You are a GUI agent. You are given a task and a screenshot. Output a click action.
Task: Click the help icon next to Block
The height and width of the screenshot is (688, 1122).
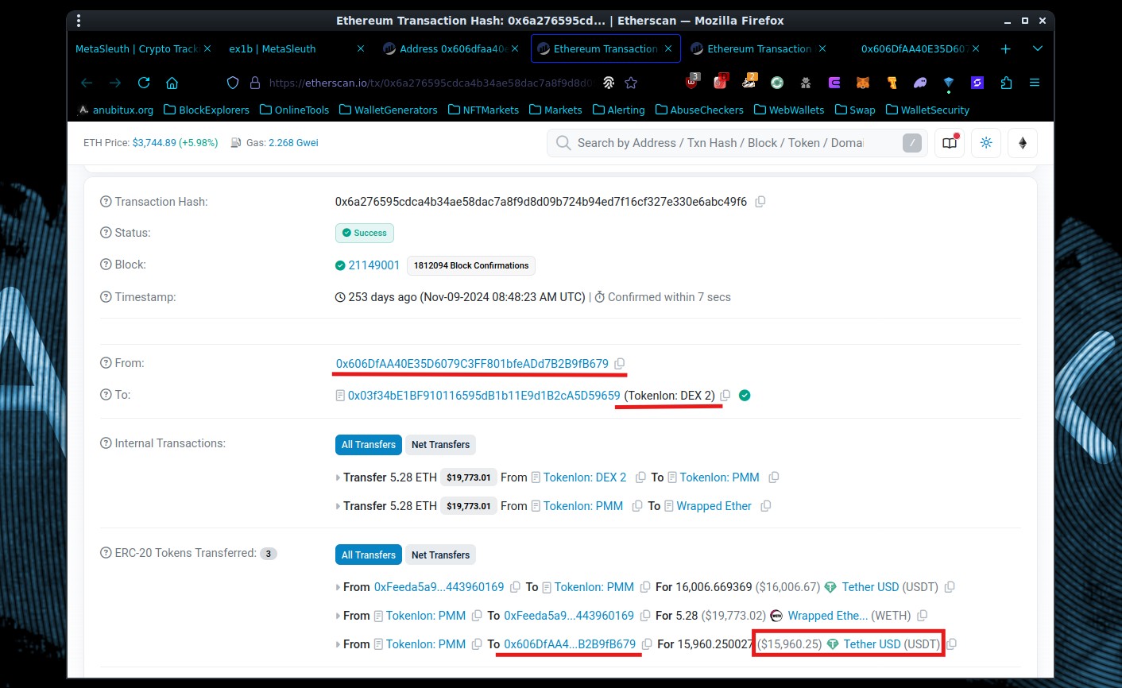pyautogui.click(x=106, y=265)
